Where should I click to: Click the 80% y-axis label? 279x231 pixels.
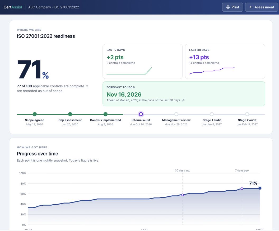click(x=23, y=183)
